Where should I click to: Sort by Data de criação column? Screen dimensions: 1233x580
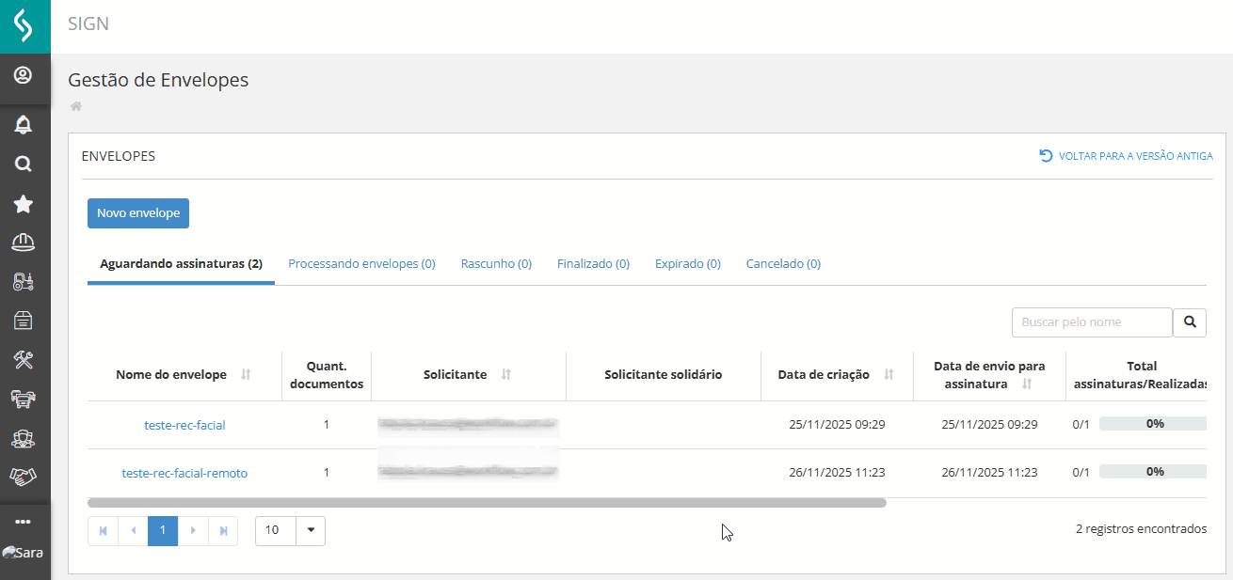889,375
